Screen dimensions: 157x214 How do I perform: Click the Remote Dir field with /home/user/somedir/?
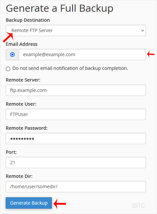[76, 187]
